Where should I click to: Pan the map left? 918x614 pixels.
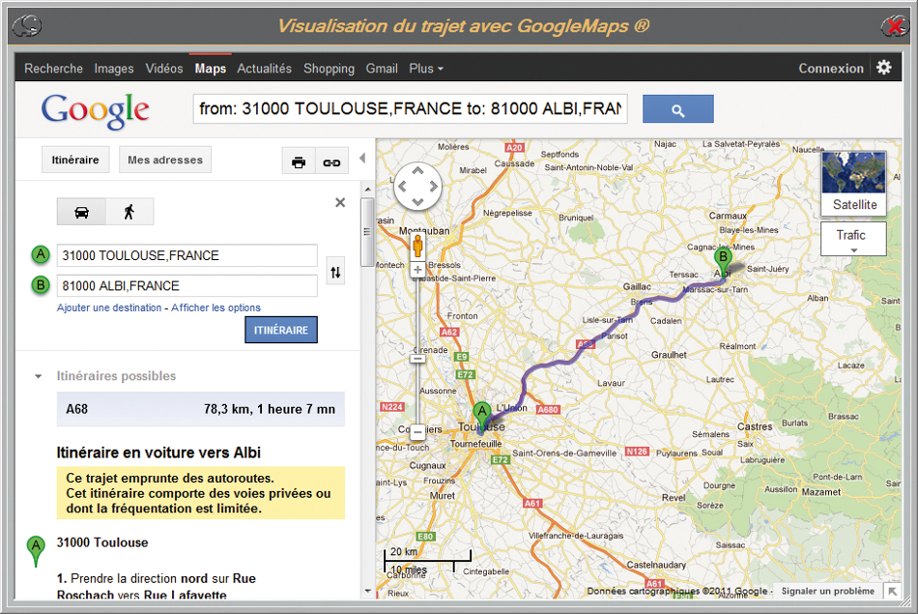point(402,187)
